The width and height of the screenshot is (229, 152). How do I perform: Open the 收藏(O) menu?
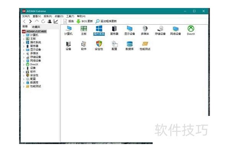pyautogui.click(x=59, y=16)
